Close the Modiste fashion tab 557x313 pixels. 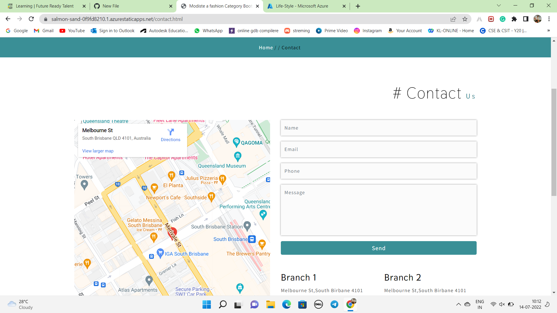pos(257,6)
